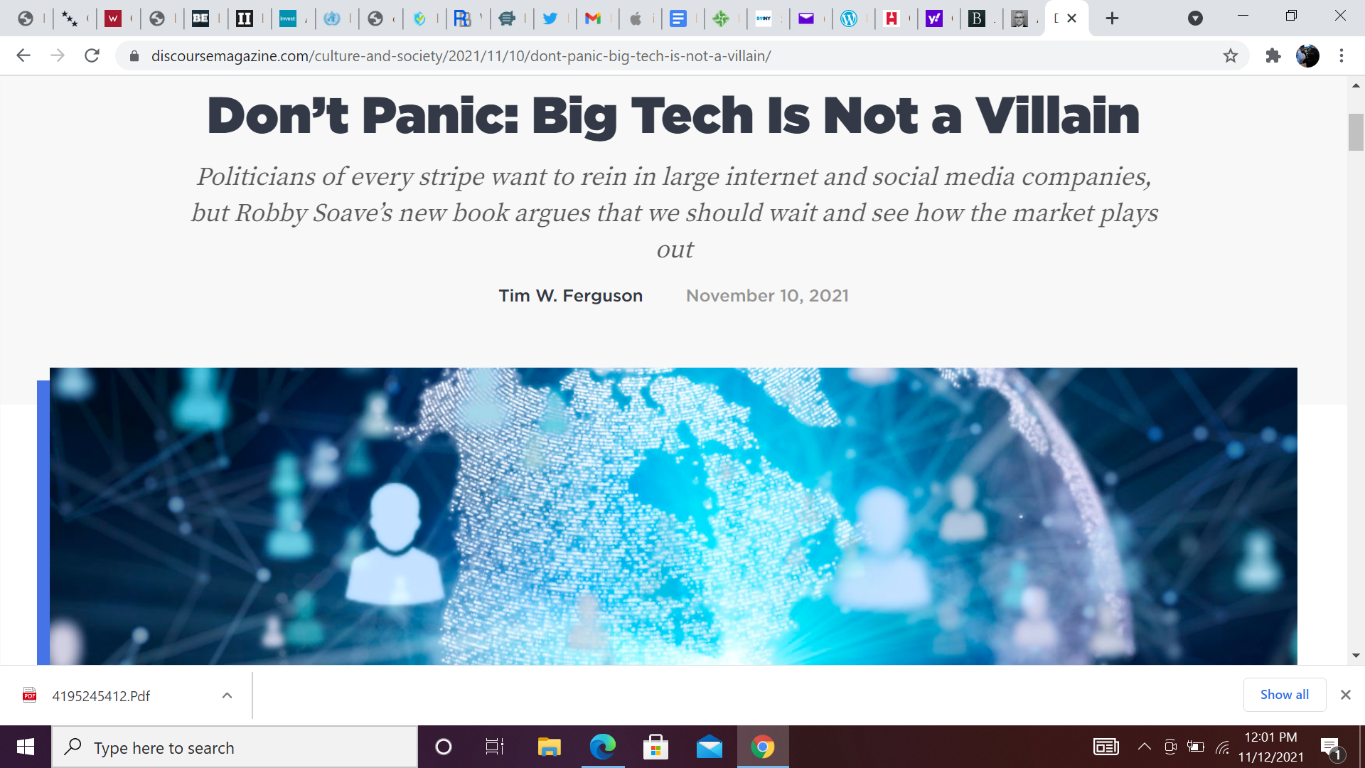
Task: Close the downloads bar
Action: click(x=1345, y=695)
